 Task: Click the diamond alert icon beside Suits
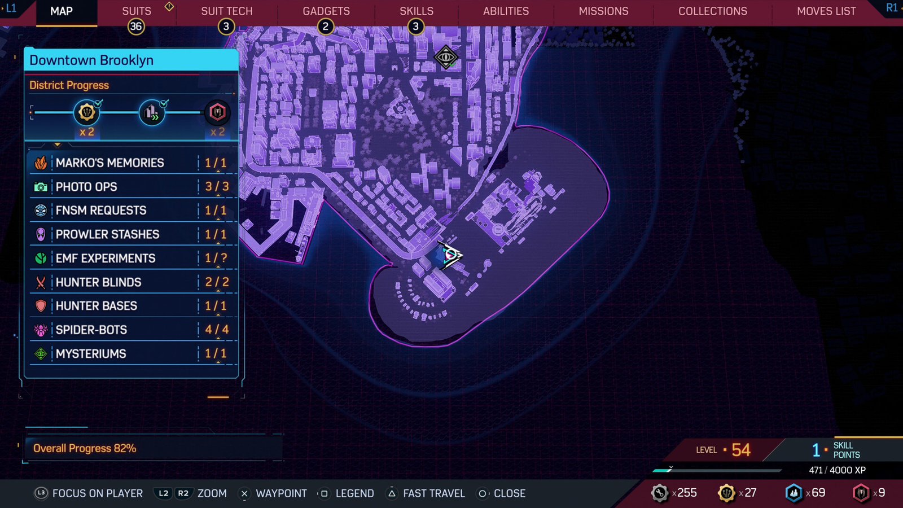[169, 7]
